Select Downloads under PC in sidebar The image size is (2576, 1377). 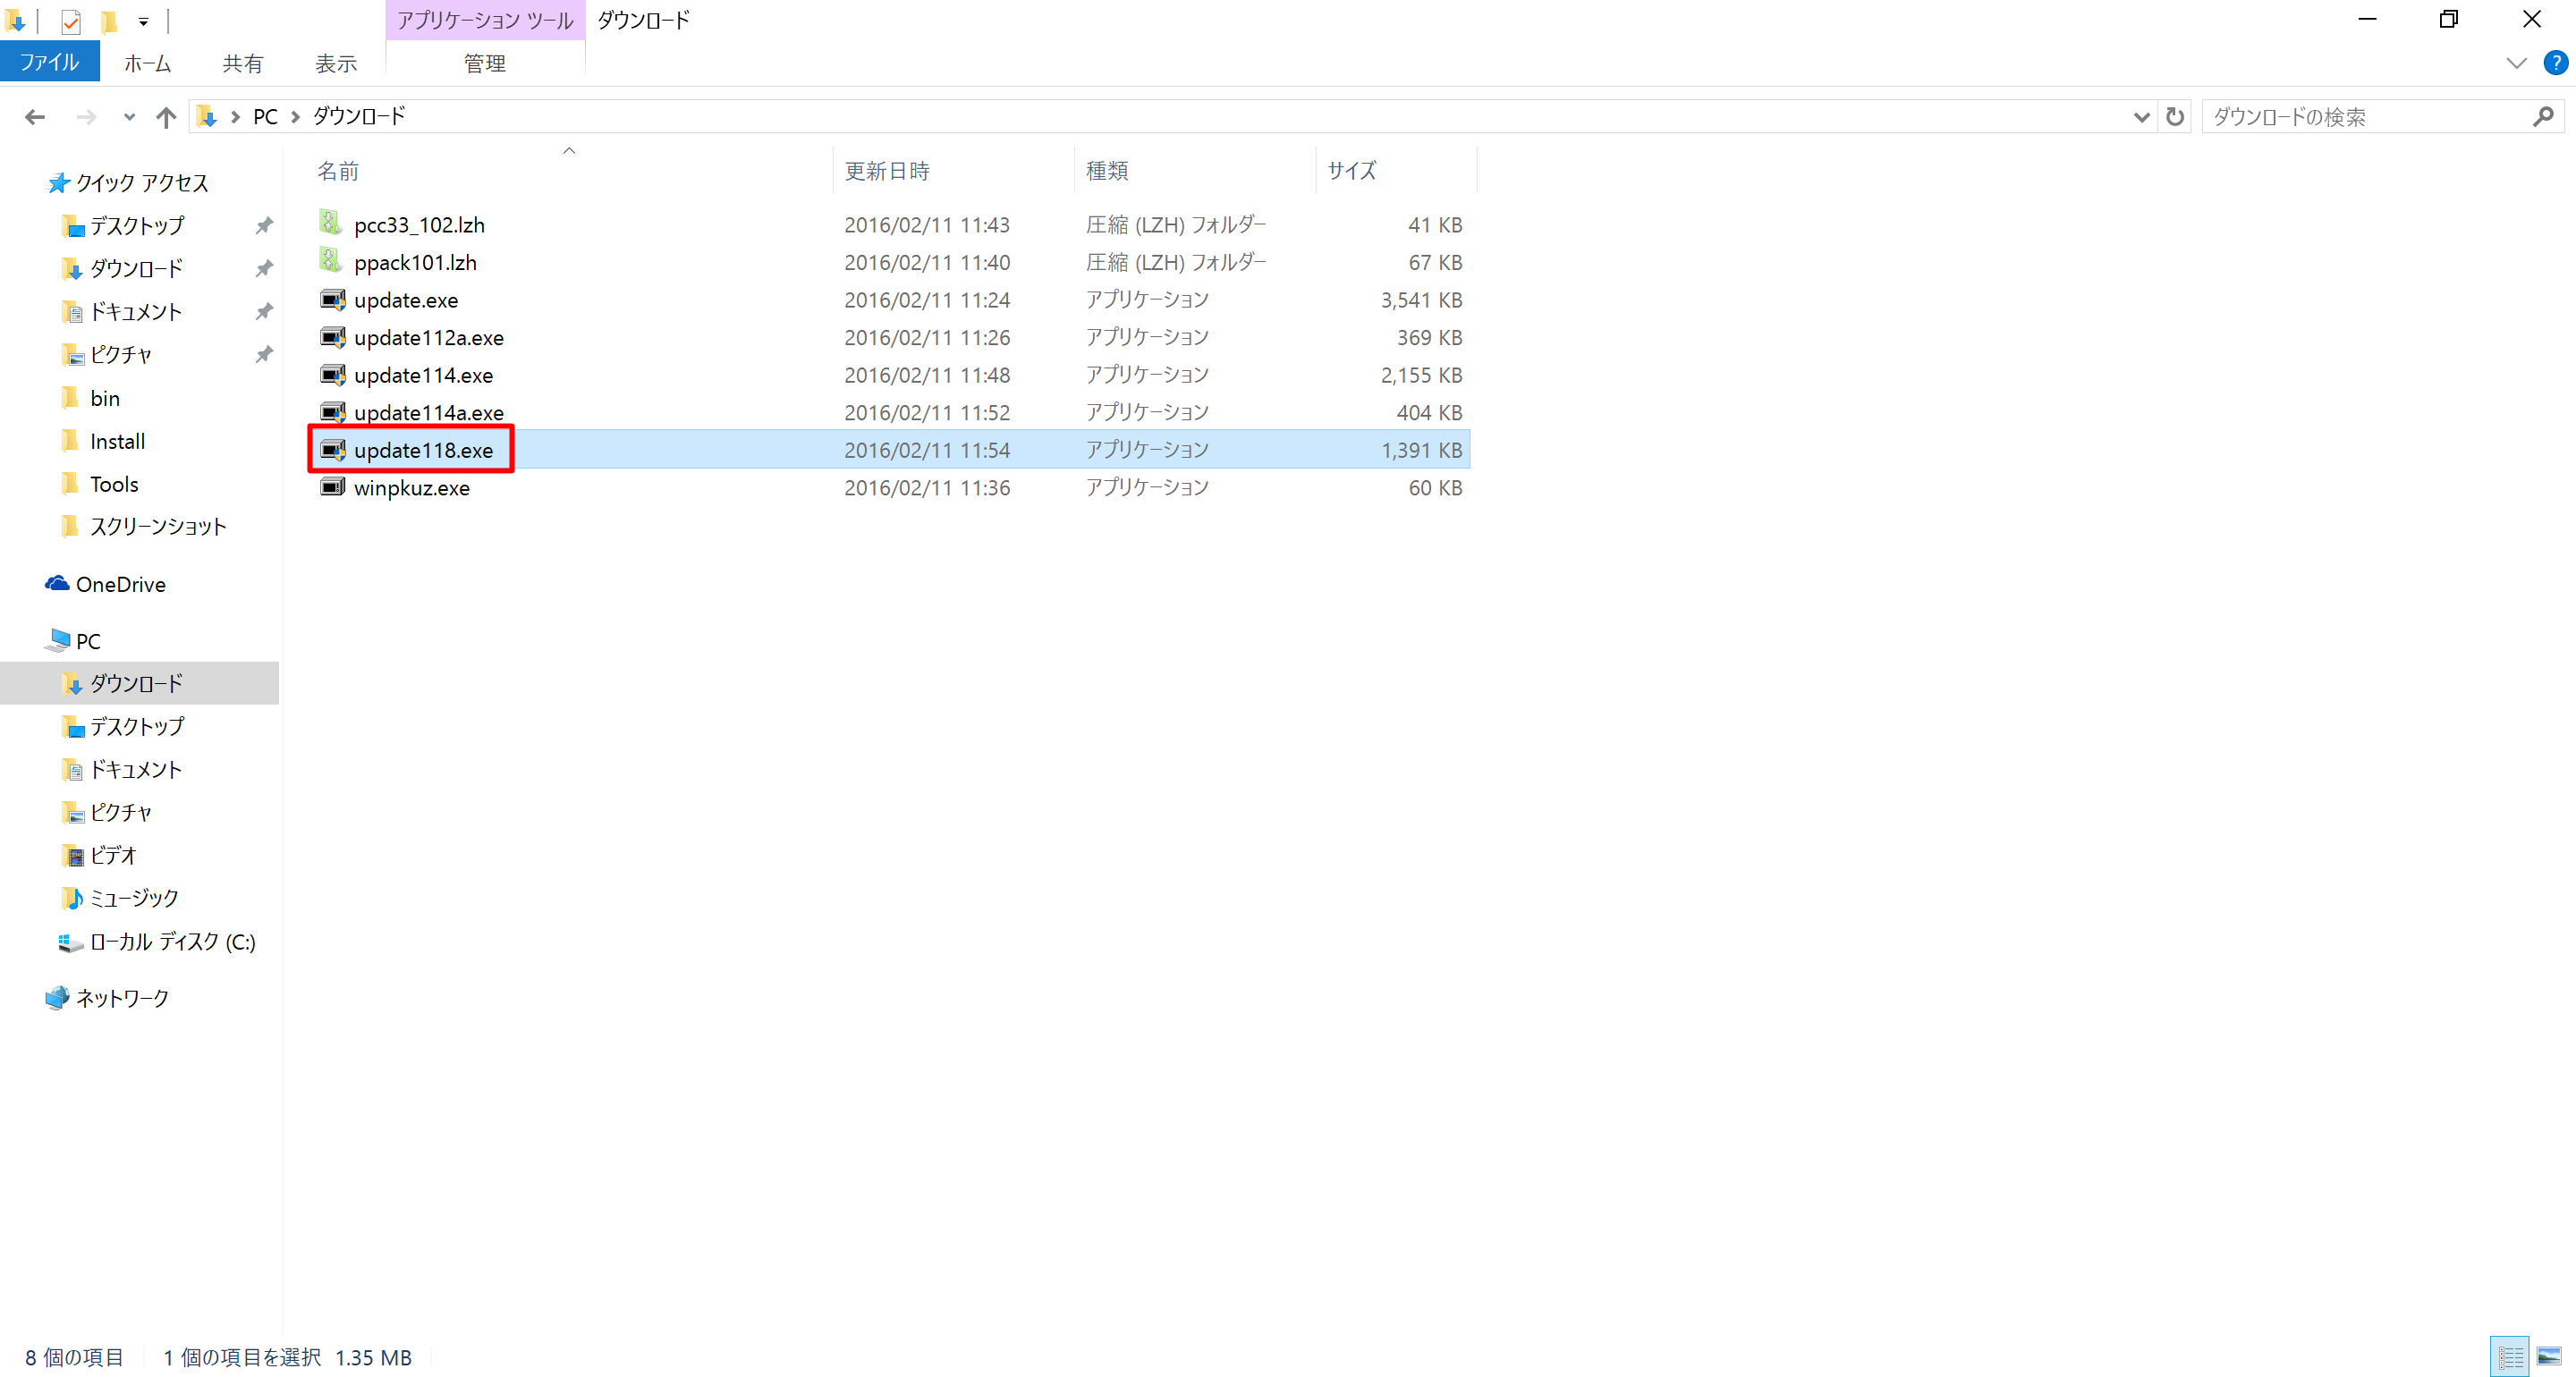[x=137, y=683]
